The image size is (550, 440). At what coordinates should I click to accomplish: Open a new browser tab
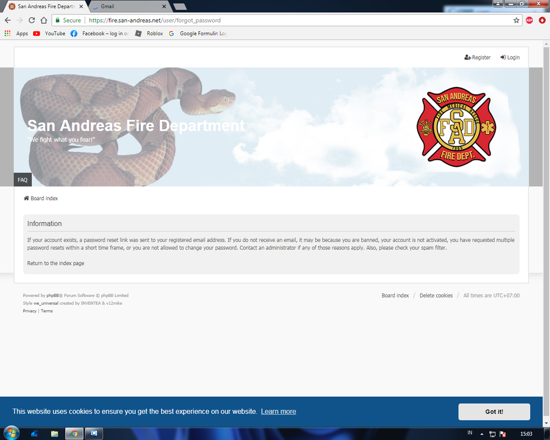pyautogui.click(x=180, y=7)
